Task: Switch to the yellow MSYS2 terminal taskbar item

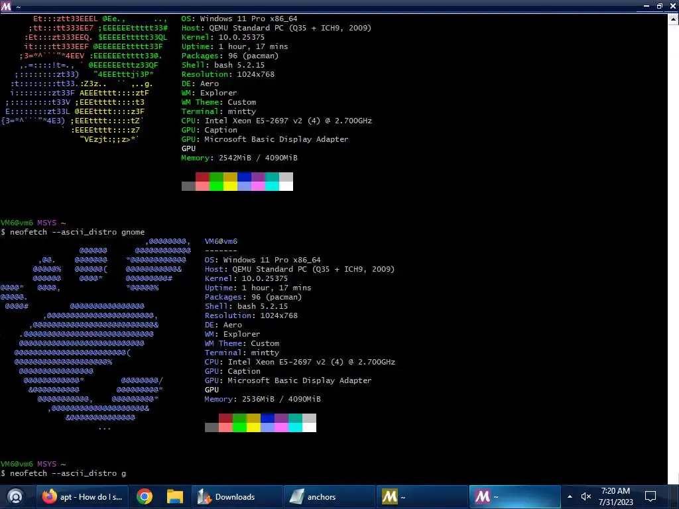Action: click(x=422, y=497)
